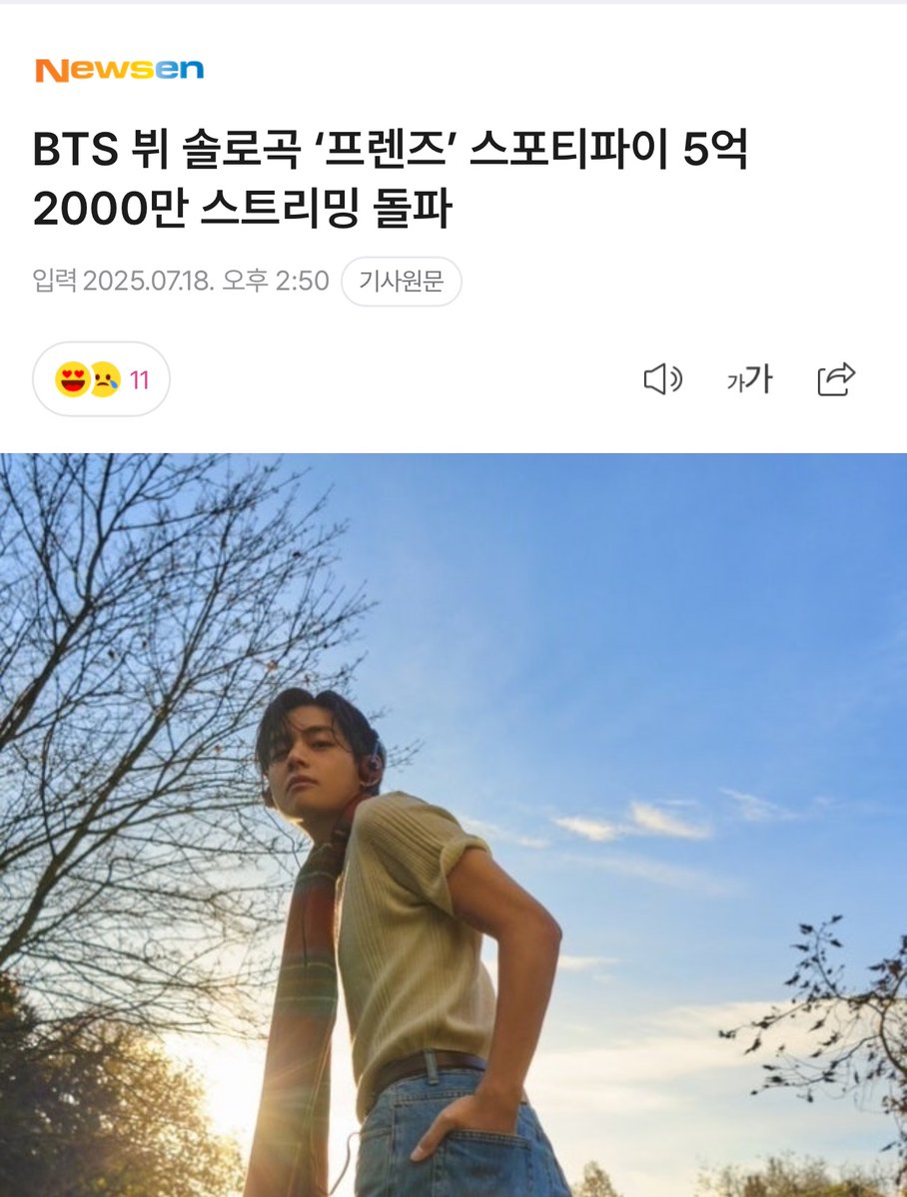The image size is (907, 1197).
Task: Open the text-to-speech speaker icon
Action: pyautogui.click(x=662, y=378)
